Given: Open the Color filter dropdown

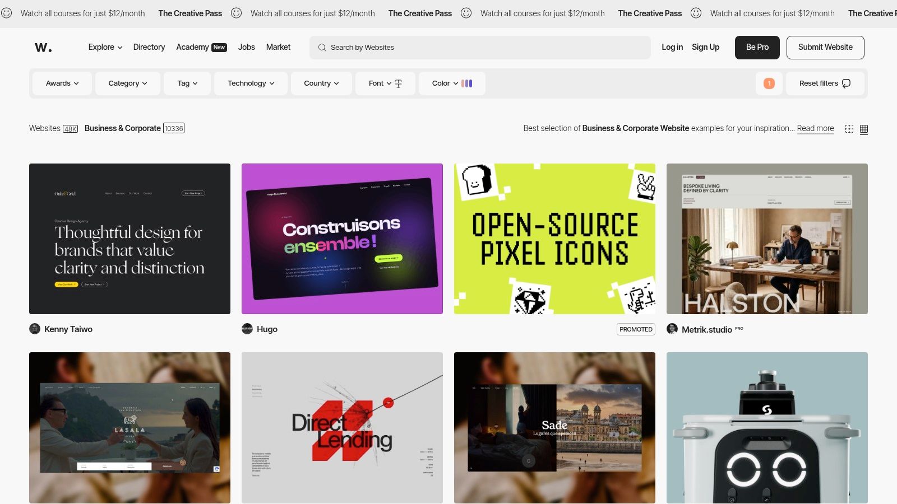Looking at the screenshot, I should (x=452, y=83).
